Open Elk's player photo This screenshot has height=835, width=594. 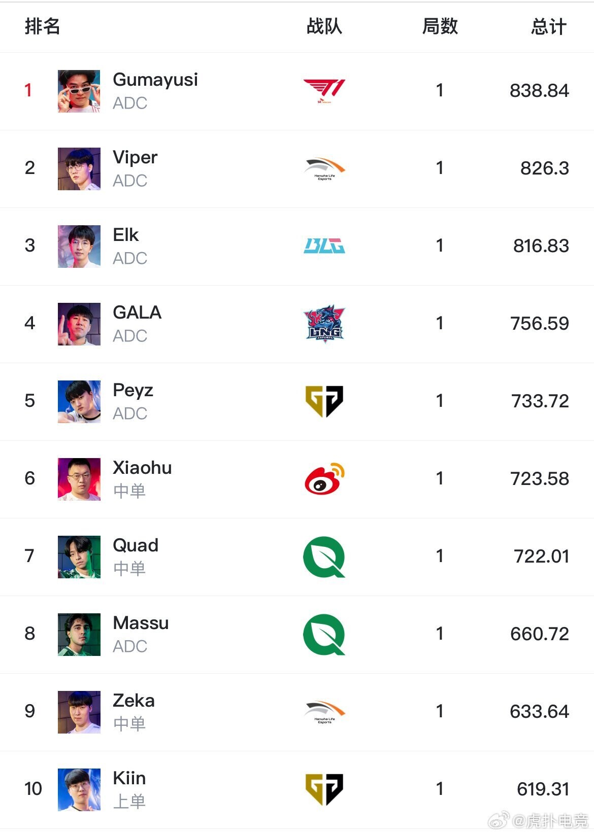(x=79, y=247)
